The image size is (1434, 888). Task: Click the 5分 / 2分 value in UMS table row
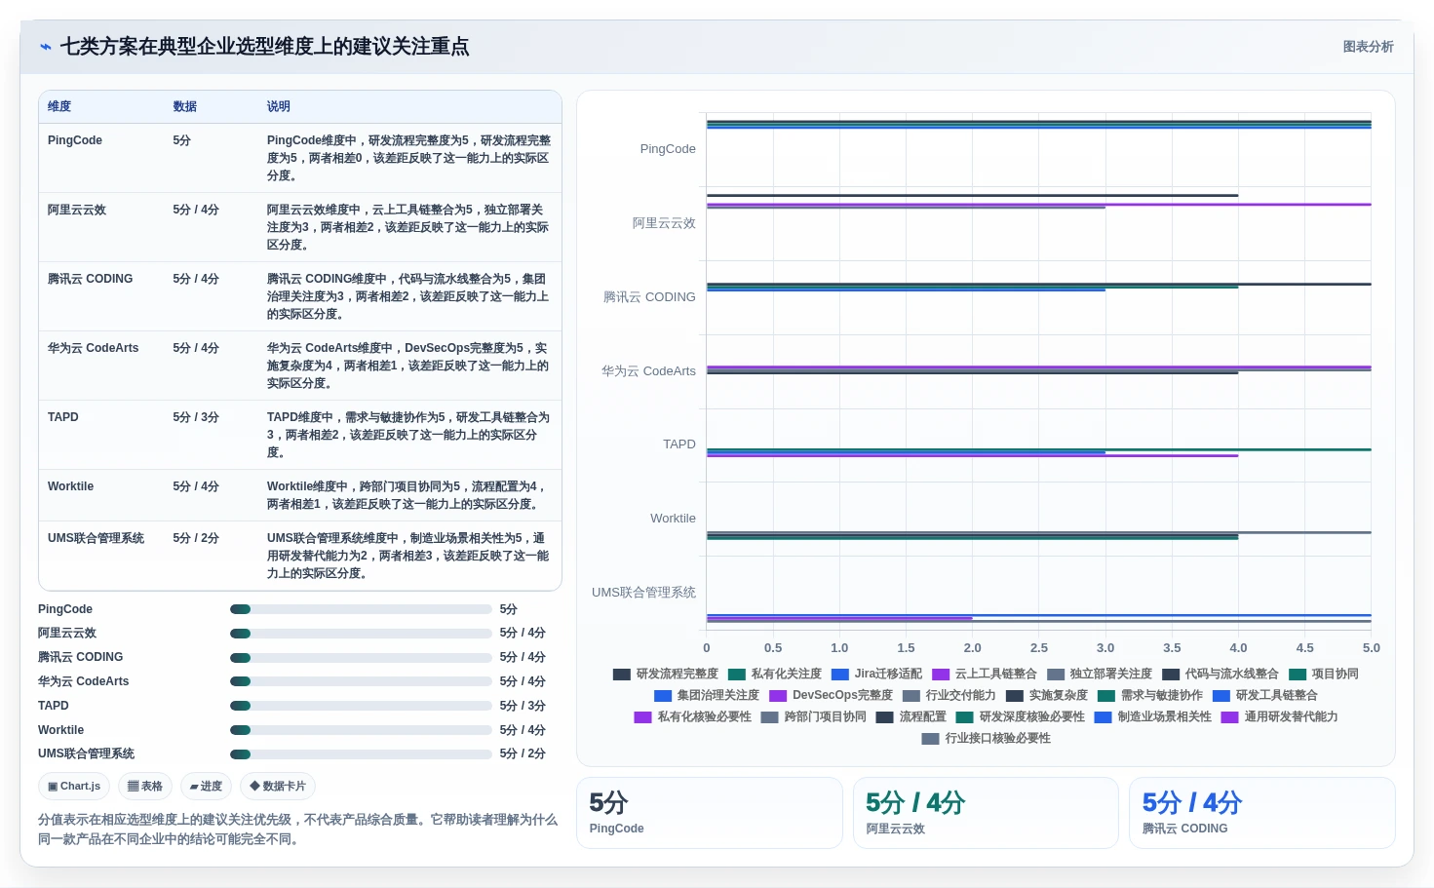pyautogui.click(x=196, y=538)
